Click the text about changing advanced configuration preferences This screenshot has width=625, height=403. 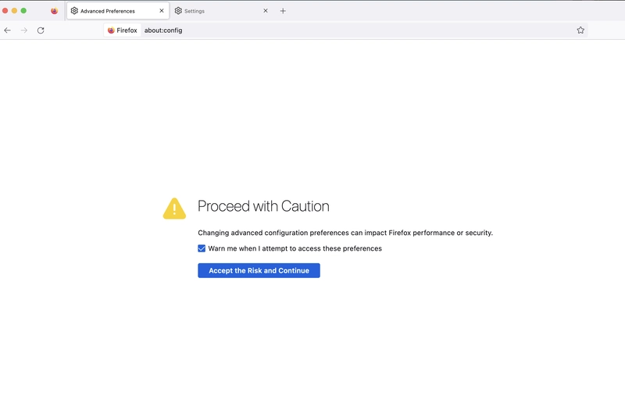pos(345,233)
